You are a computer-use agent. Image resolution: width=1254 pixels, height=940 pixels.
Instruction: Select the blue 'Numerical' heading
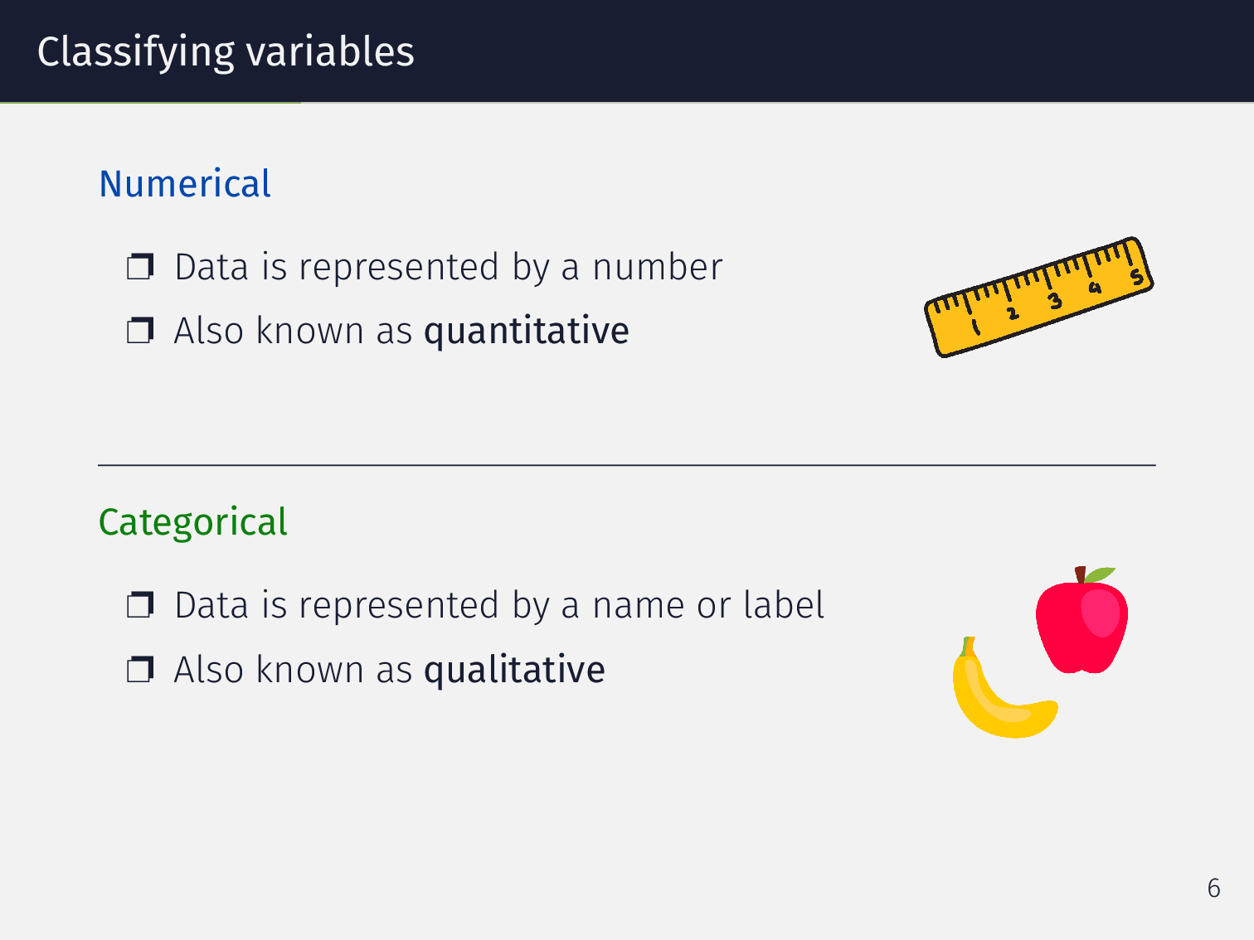[x=185, y=184]
